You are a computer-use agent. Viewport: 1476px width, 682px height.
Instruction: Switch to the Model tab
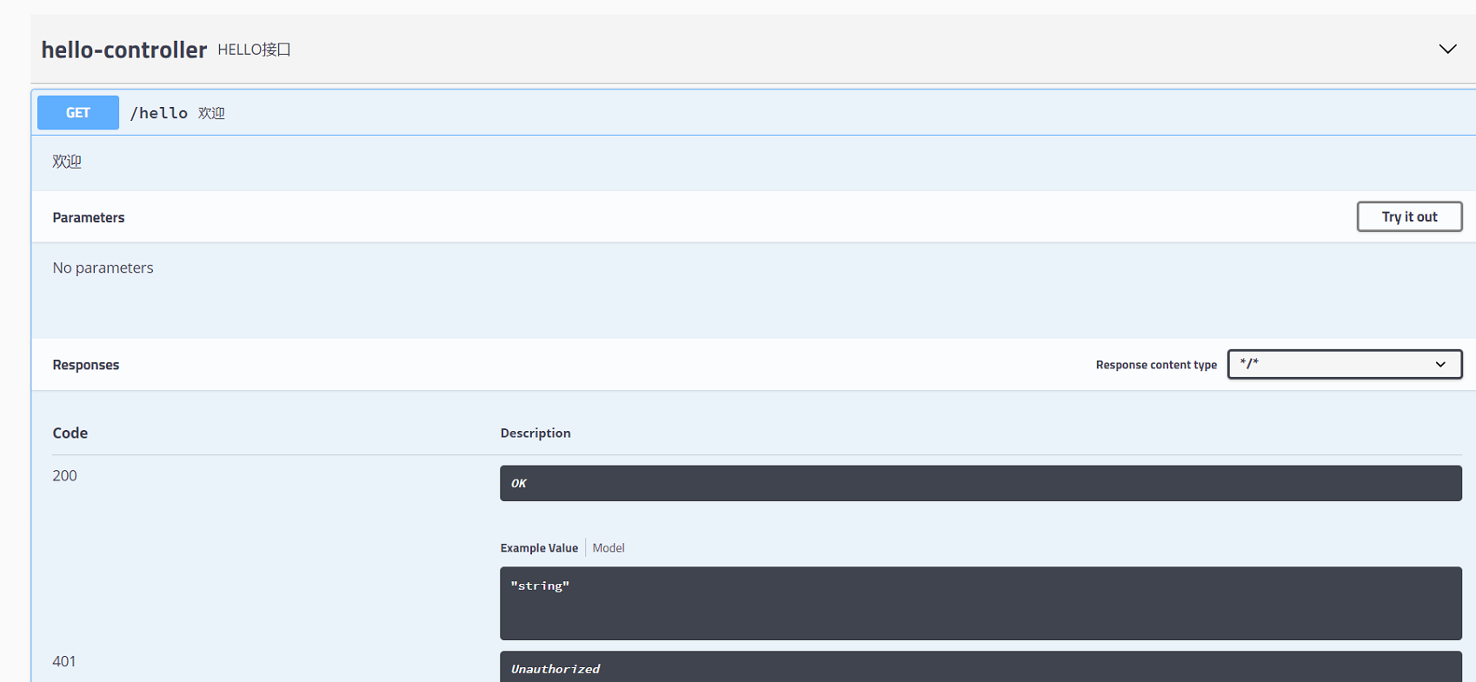608,548
